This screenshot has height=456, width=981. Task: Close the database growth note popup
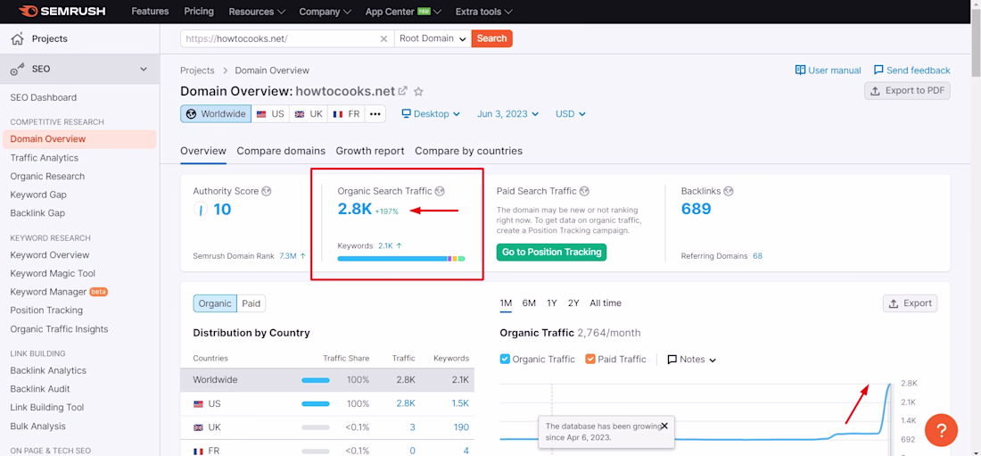coord(664,426)
